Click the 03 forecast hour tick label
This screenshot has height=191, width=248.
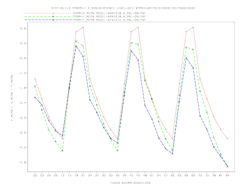point(42,175)
